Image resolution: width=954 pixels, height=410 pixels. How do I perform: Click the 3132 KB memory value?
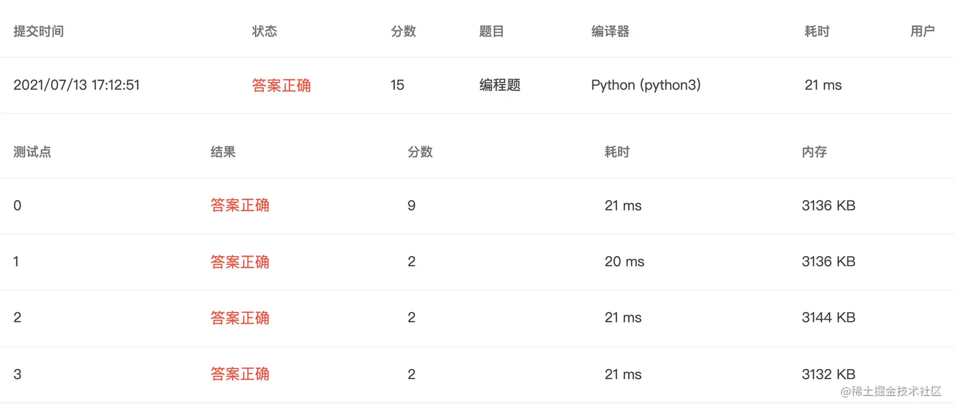click(828, 375)
